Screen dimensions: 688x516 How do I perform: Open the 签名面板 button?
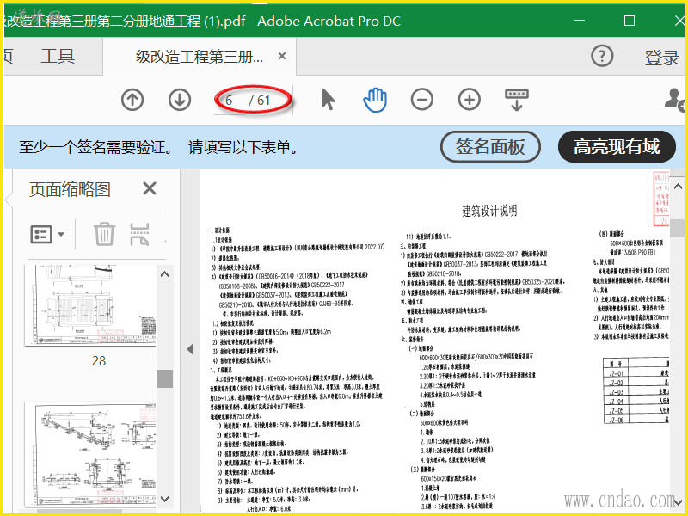490,146
